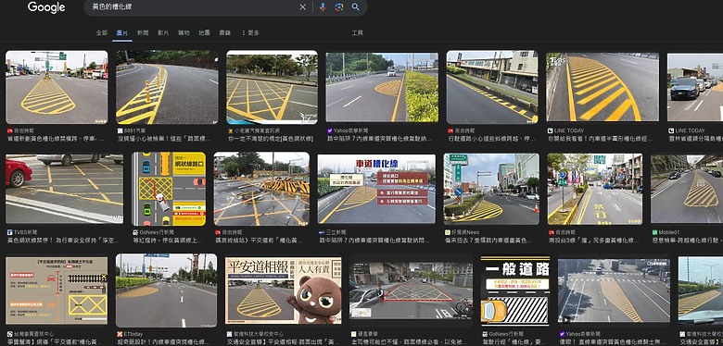The width and height of the screenshot is (723, 346).
Task: Open the Yahoo奇摩新聞 hedge-lined road thumbnail
Action: coord(382,87)
